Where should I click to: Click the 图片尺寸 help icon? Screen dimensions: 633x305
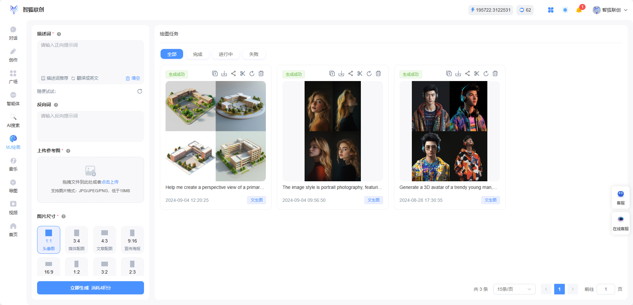pyautogui.click(x=64, y=216)
